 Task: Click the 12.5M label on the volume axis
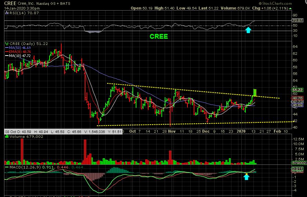pos(299,139)
